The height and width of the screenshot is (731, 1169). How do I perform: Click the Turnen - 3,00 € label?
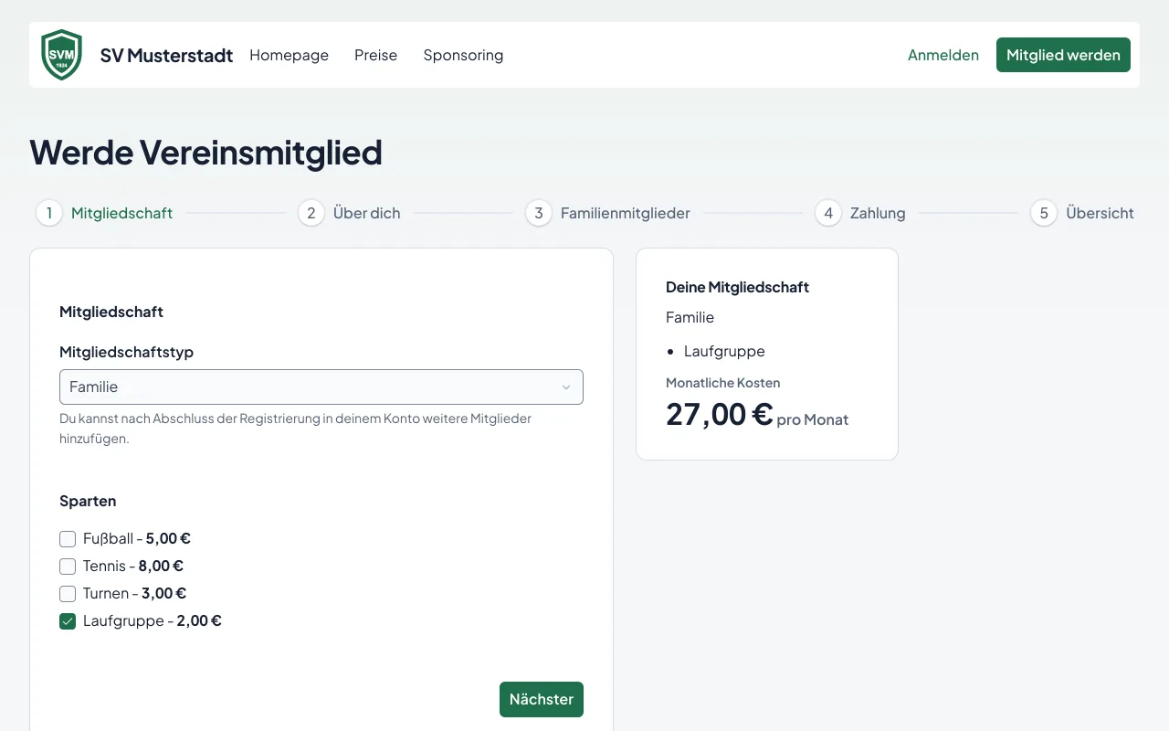(x=135, y=594)
